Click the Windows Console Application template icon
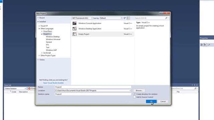 75,23
